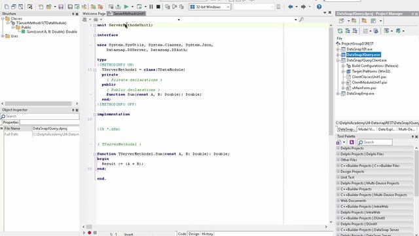Open the Back navigation history dropdown

[297, 7]
